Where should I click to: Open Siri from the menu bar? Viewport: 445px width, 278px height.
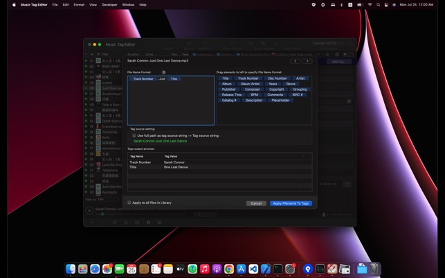tap(394, 5)
